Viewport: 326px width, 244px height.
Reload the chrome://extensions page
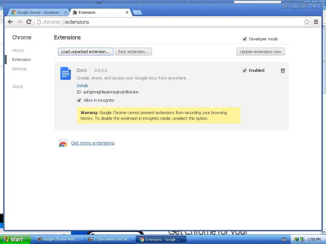click(29, 22)
